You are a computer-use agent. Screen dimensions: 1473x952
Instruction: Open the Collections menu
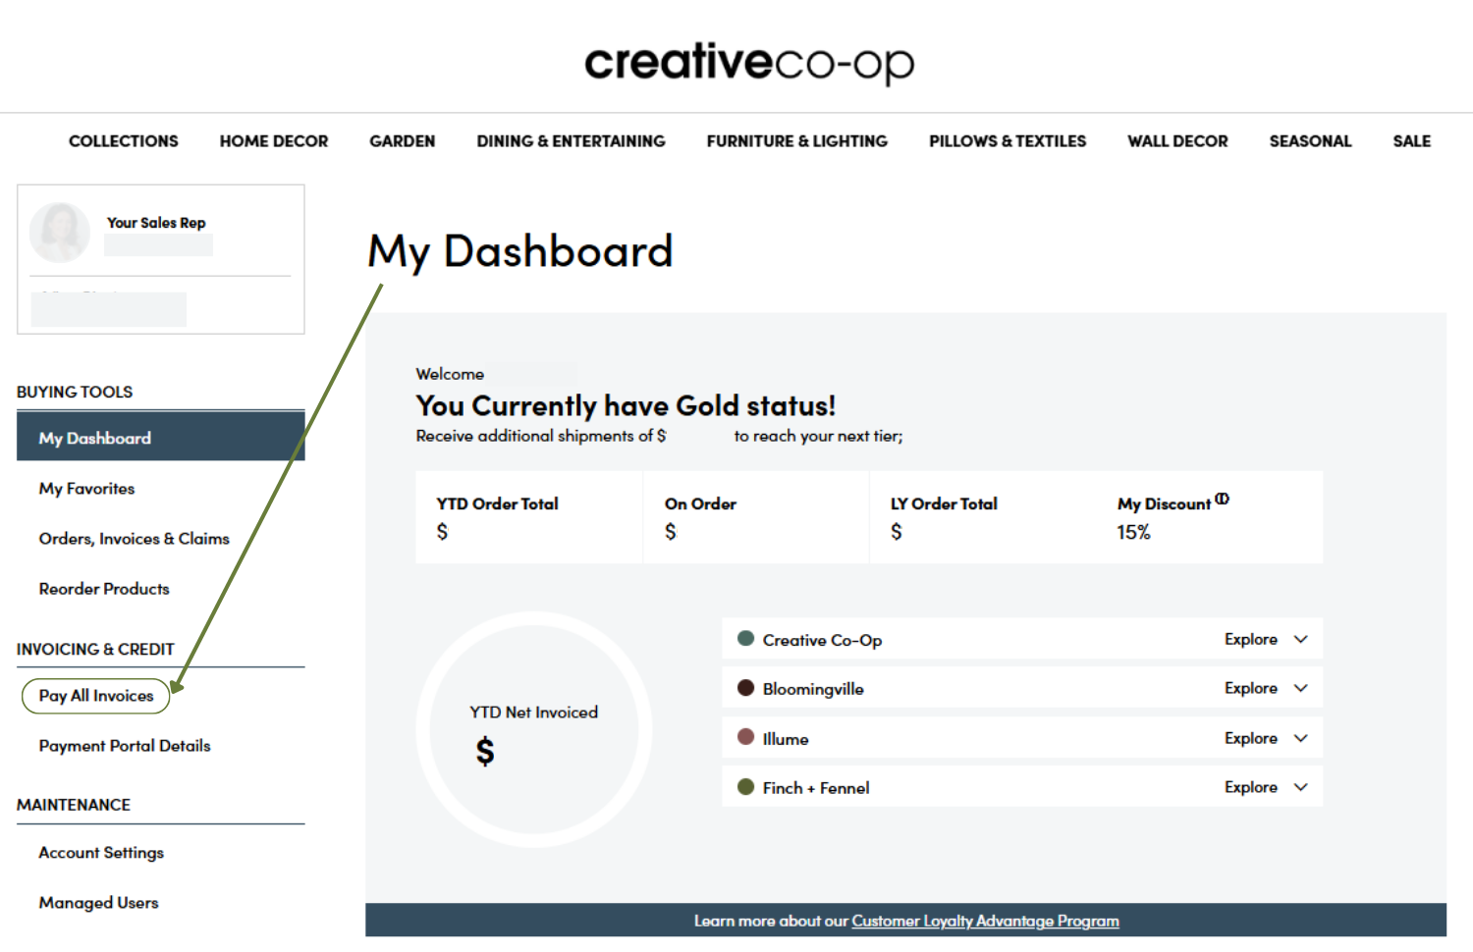(124, 141)
